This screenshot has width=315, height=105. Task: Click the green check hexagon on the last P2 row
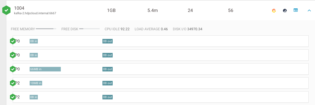(x=13, y=97)
